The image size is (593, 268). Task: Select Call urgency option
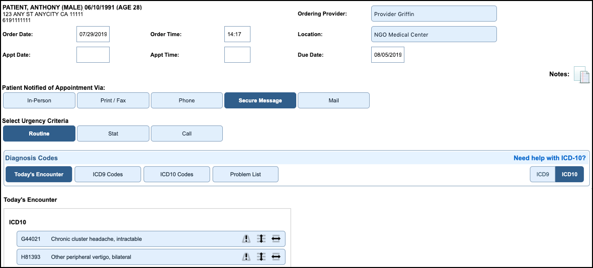[x=187, y=134]
